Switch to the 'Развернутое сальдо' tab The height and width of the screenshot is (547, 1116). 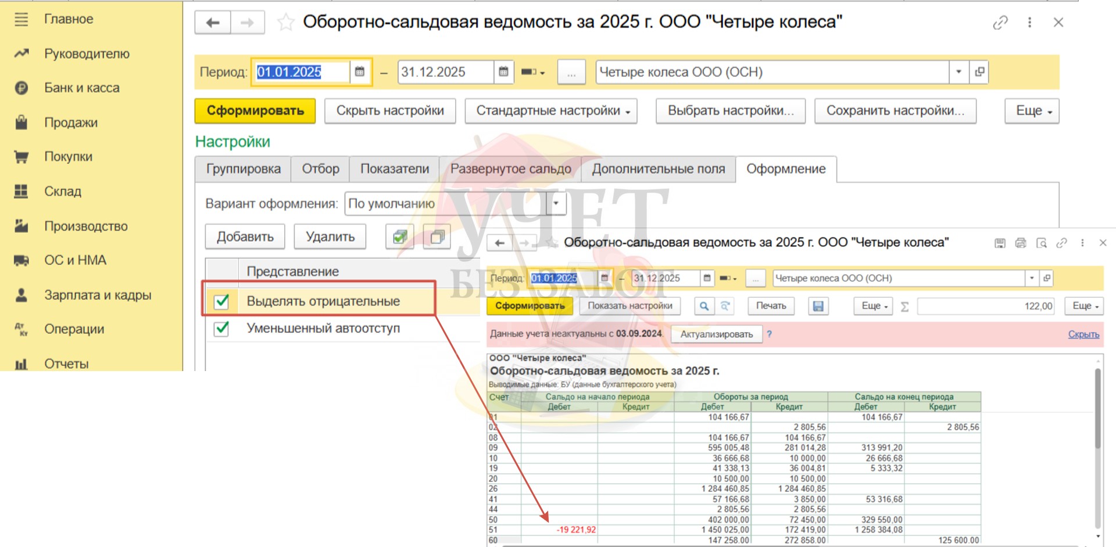(510, 169)
